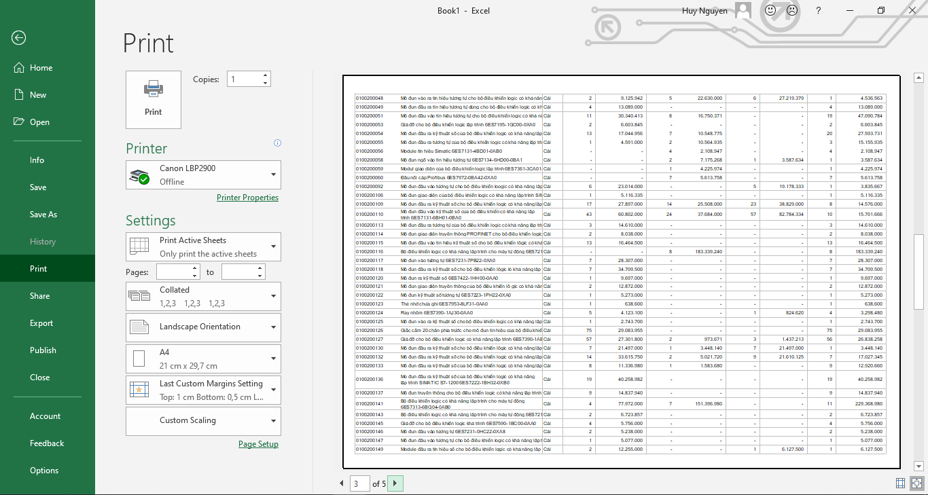Viewport: 928px width, 495px height.
Task: Toggle Show Margins icon at bottom right
Action: [x=901, y=483]
